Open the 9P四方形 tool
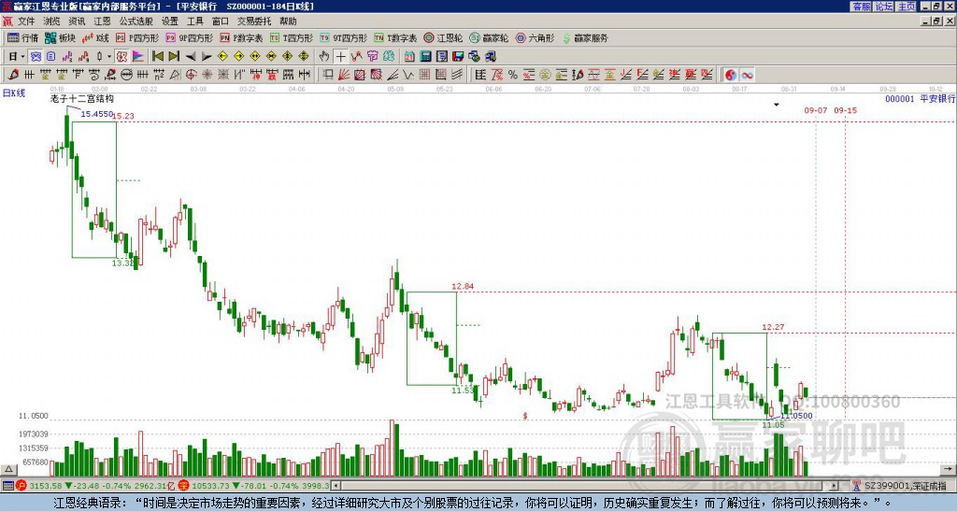The height and width of the screenshot is (512, 957). coord(190,37)
